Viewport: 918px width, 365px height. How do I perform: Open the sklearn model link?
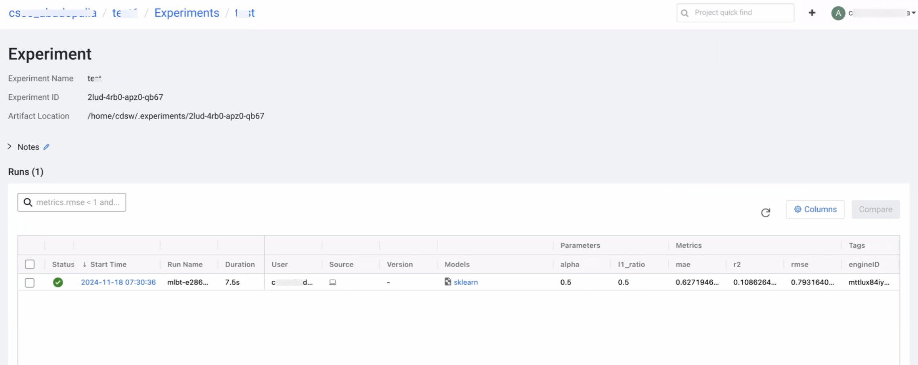(466, 282)
